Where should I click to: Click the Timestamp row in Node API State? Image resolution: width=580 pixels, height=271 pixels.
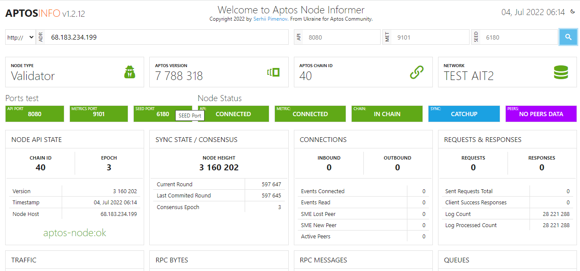[75, 202]
